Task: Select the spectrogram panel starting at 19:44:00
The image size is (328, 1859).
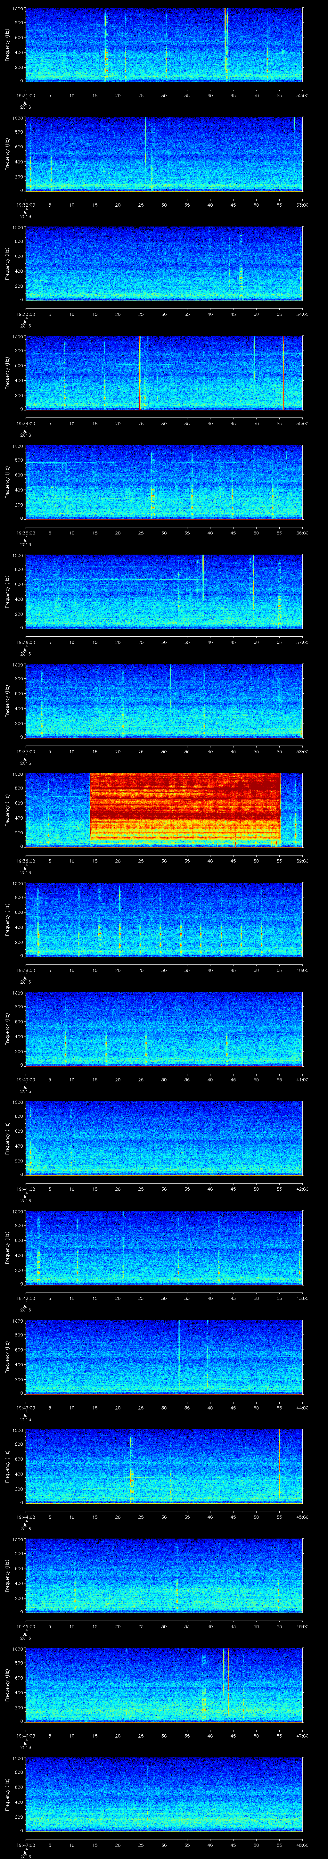Action: tap(164, 1467)
